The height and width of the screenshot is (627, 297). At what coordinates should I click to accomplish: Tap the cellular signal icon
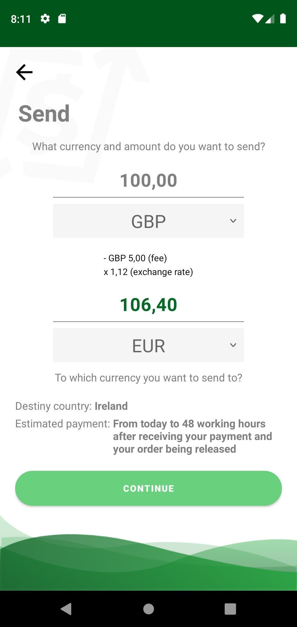pyautogui.click(x=270, y=19)
